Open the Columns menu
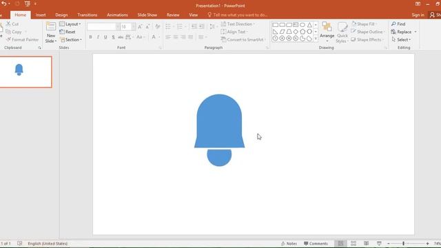 click(202, 37)
